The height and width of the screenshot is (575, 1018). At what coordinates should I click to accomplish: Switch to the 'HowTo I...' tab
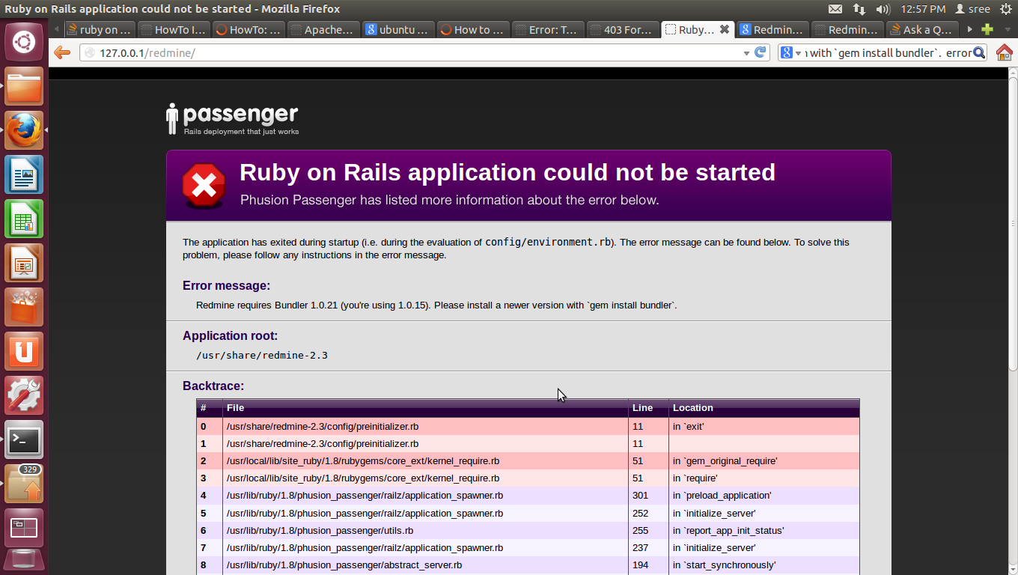tap(173, 30)
